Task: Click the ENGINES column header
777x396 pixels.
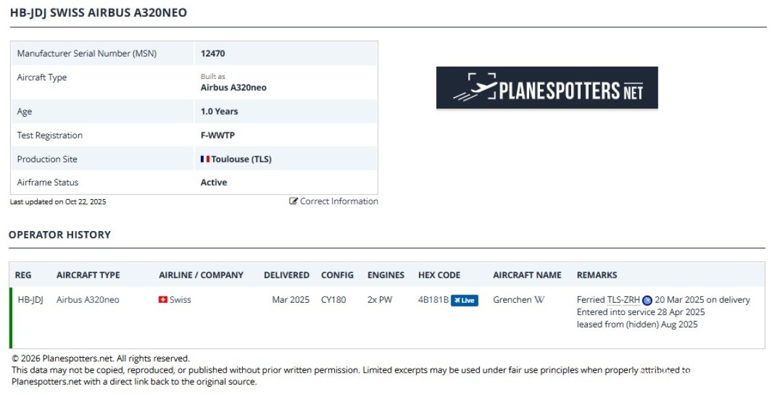Action: pos(385,275)
